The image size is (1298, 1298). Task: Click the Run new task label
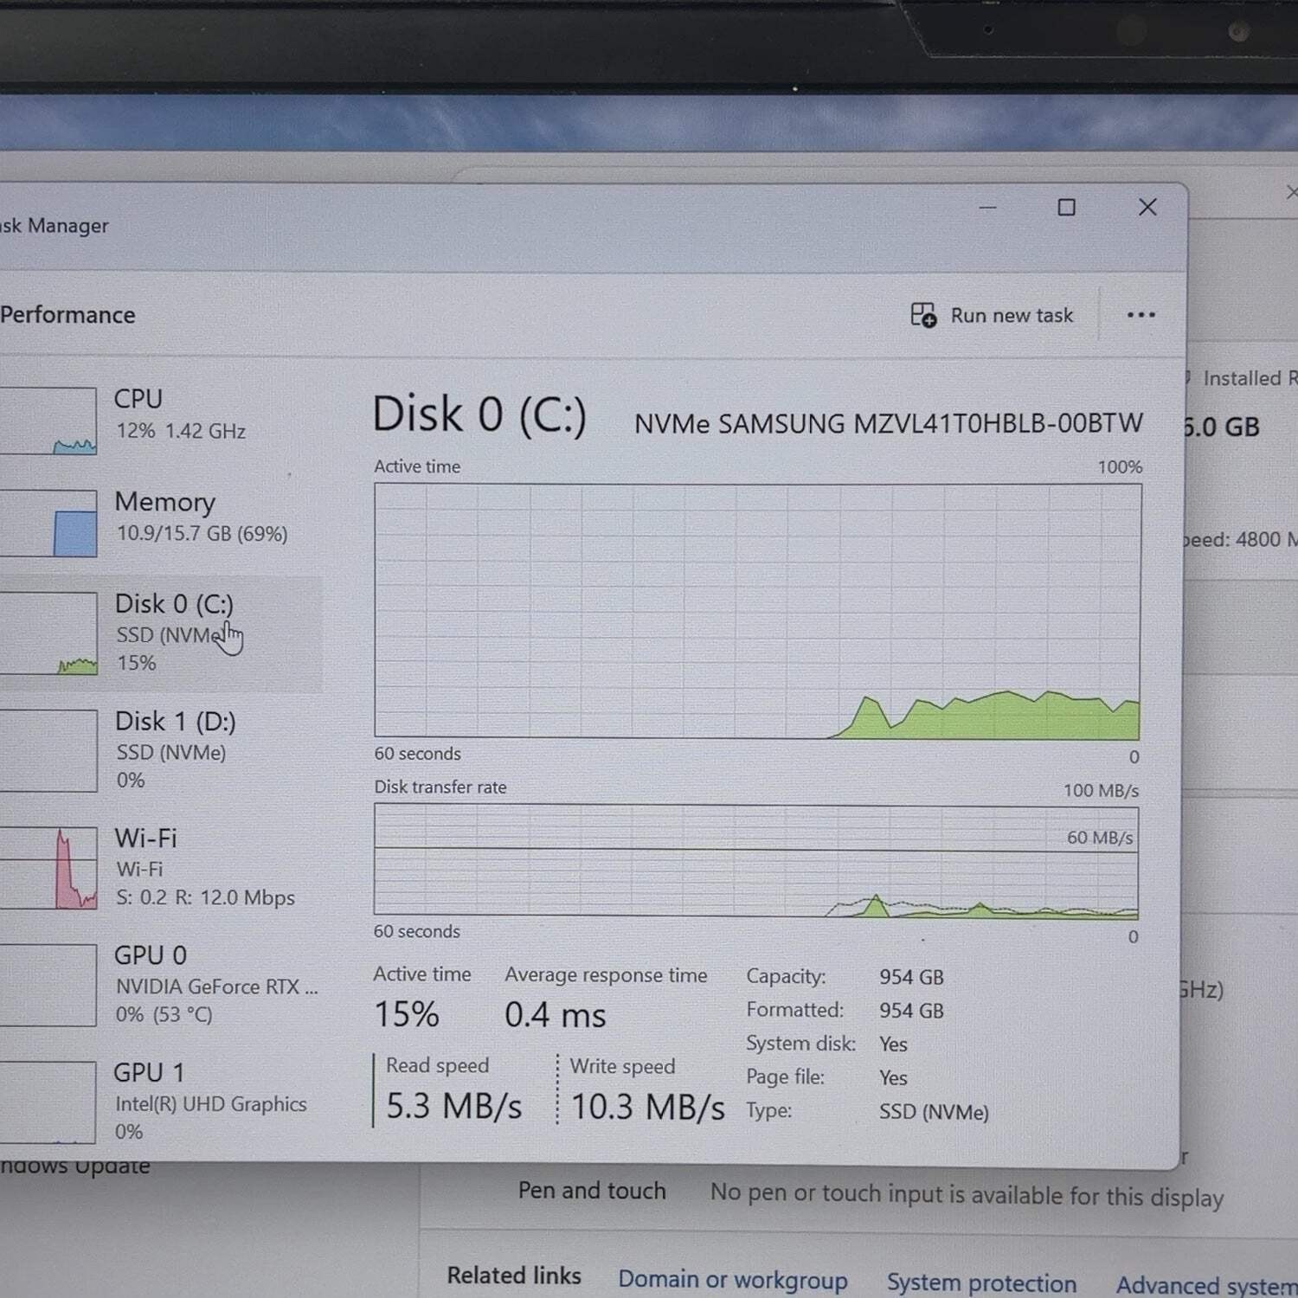tap(1012, 315)
